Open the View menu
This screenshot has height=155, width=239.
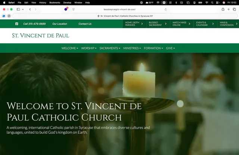coord(34,3)
